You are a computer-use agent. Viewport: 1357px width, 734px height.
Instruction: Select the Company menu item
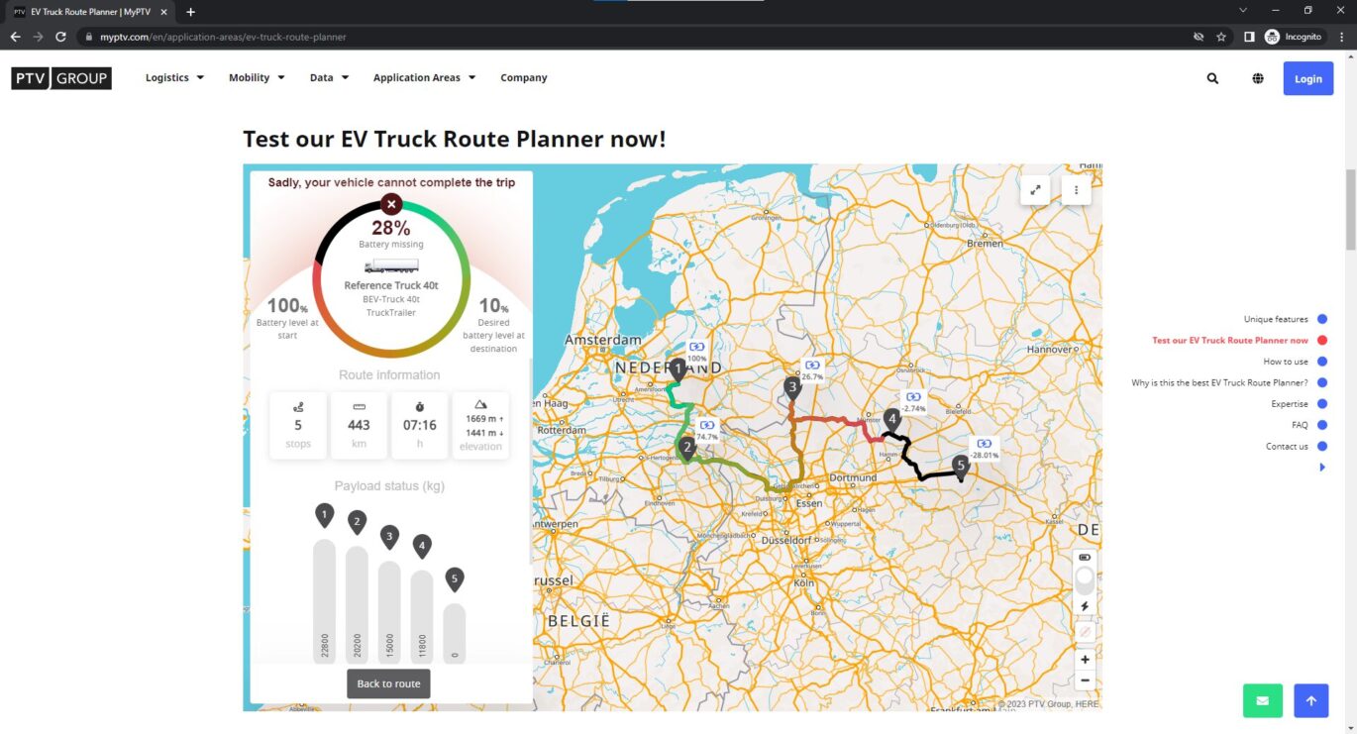523,77
